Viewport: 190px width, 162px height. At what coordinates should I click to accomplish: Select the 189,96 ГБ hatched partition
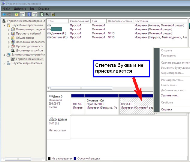pos(136,106)
